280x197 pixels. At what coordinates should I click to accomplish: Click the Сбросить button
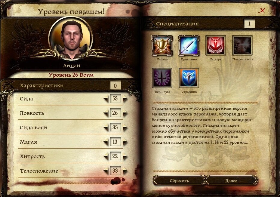179,180
